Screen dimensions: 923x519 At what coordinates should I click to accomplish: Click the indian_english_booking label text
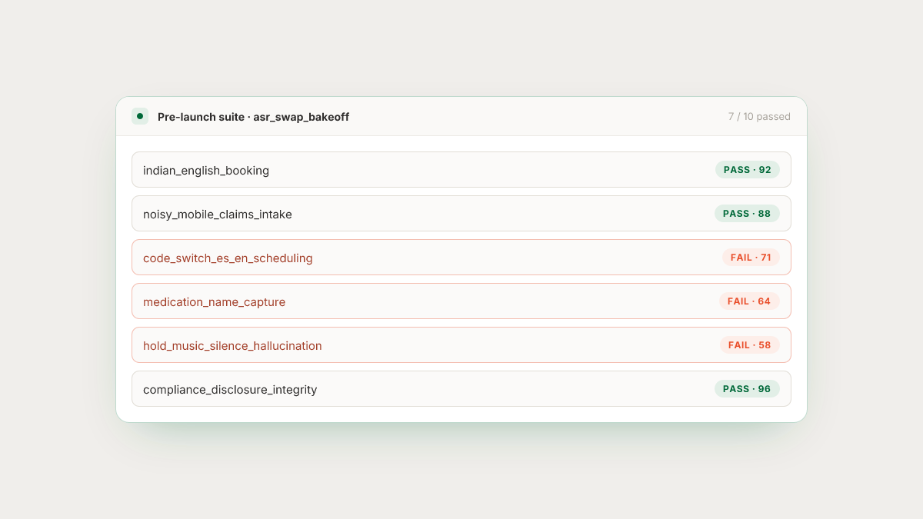206,171
